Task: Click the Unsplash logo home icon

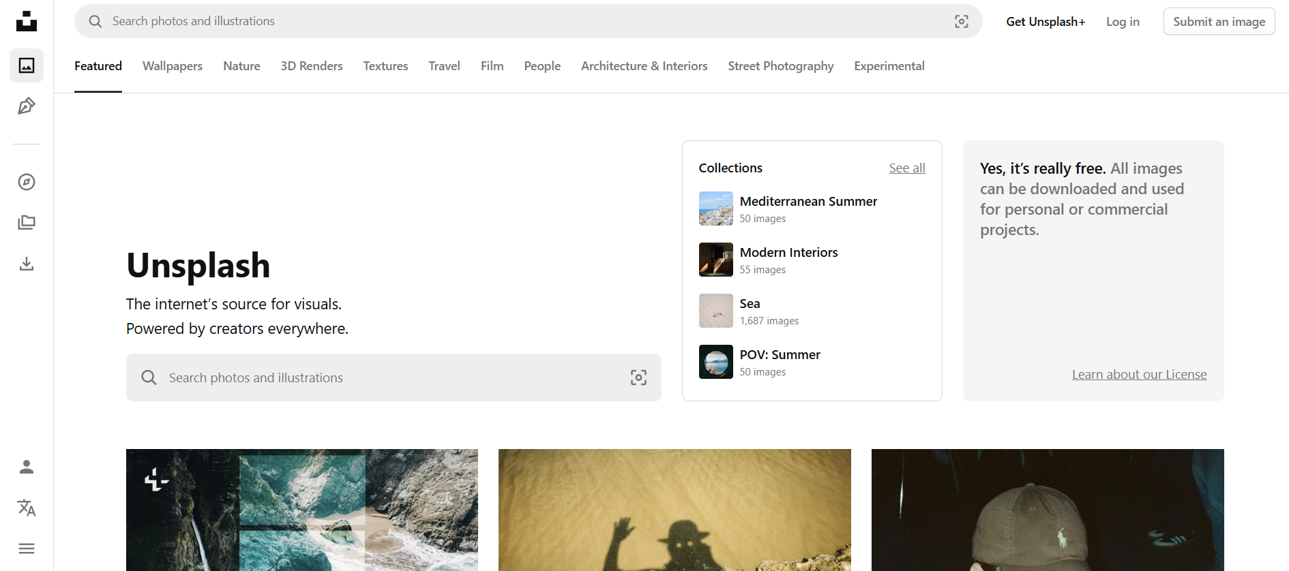Action: coord(27,21)
